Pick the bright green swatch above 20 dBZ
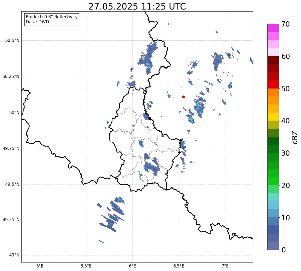The image size is (301, 271). pyautogui.click(x=273, y=181)
